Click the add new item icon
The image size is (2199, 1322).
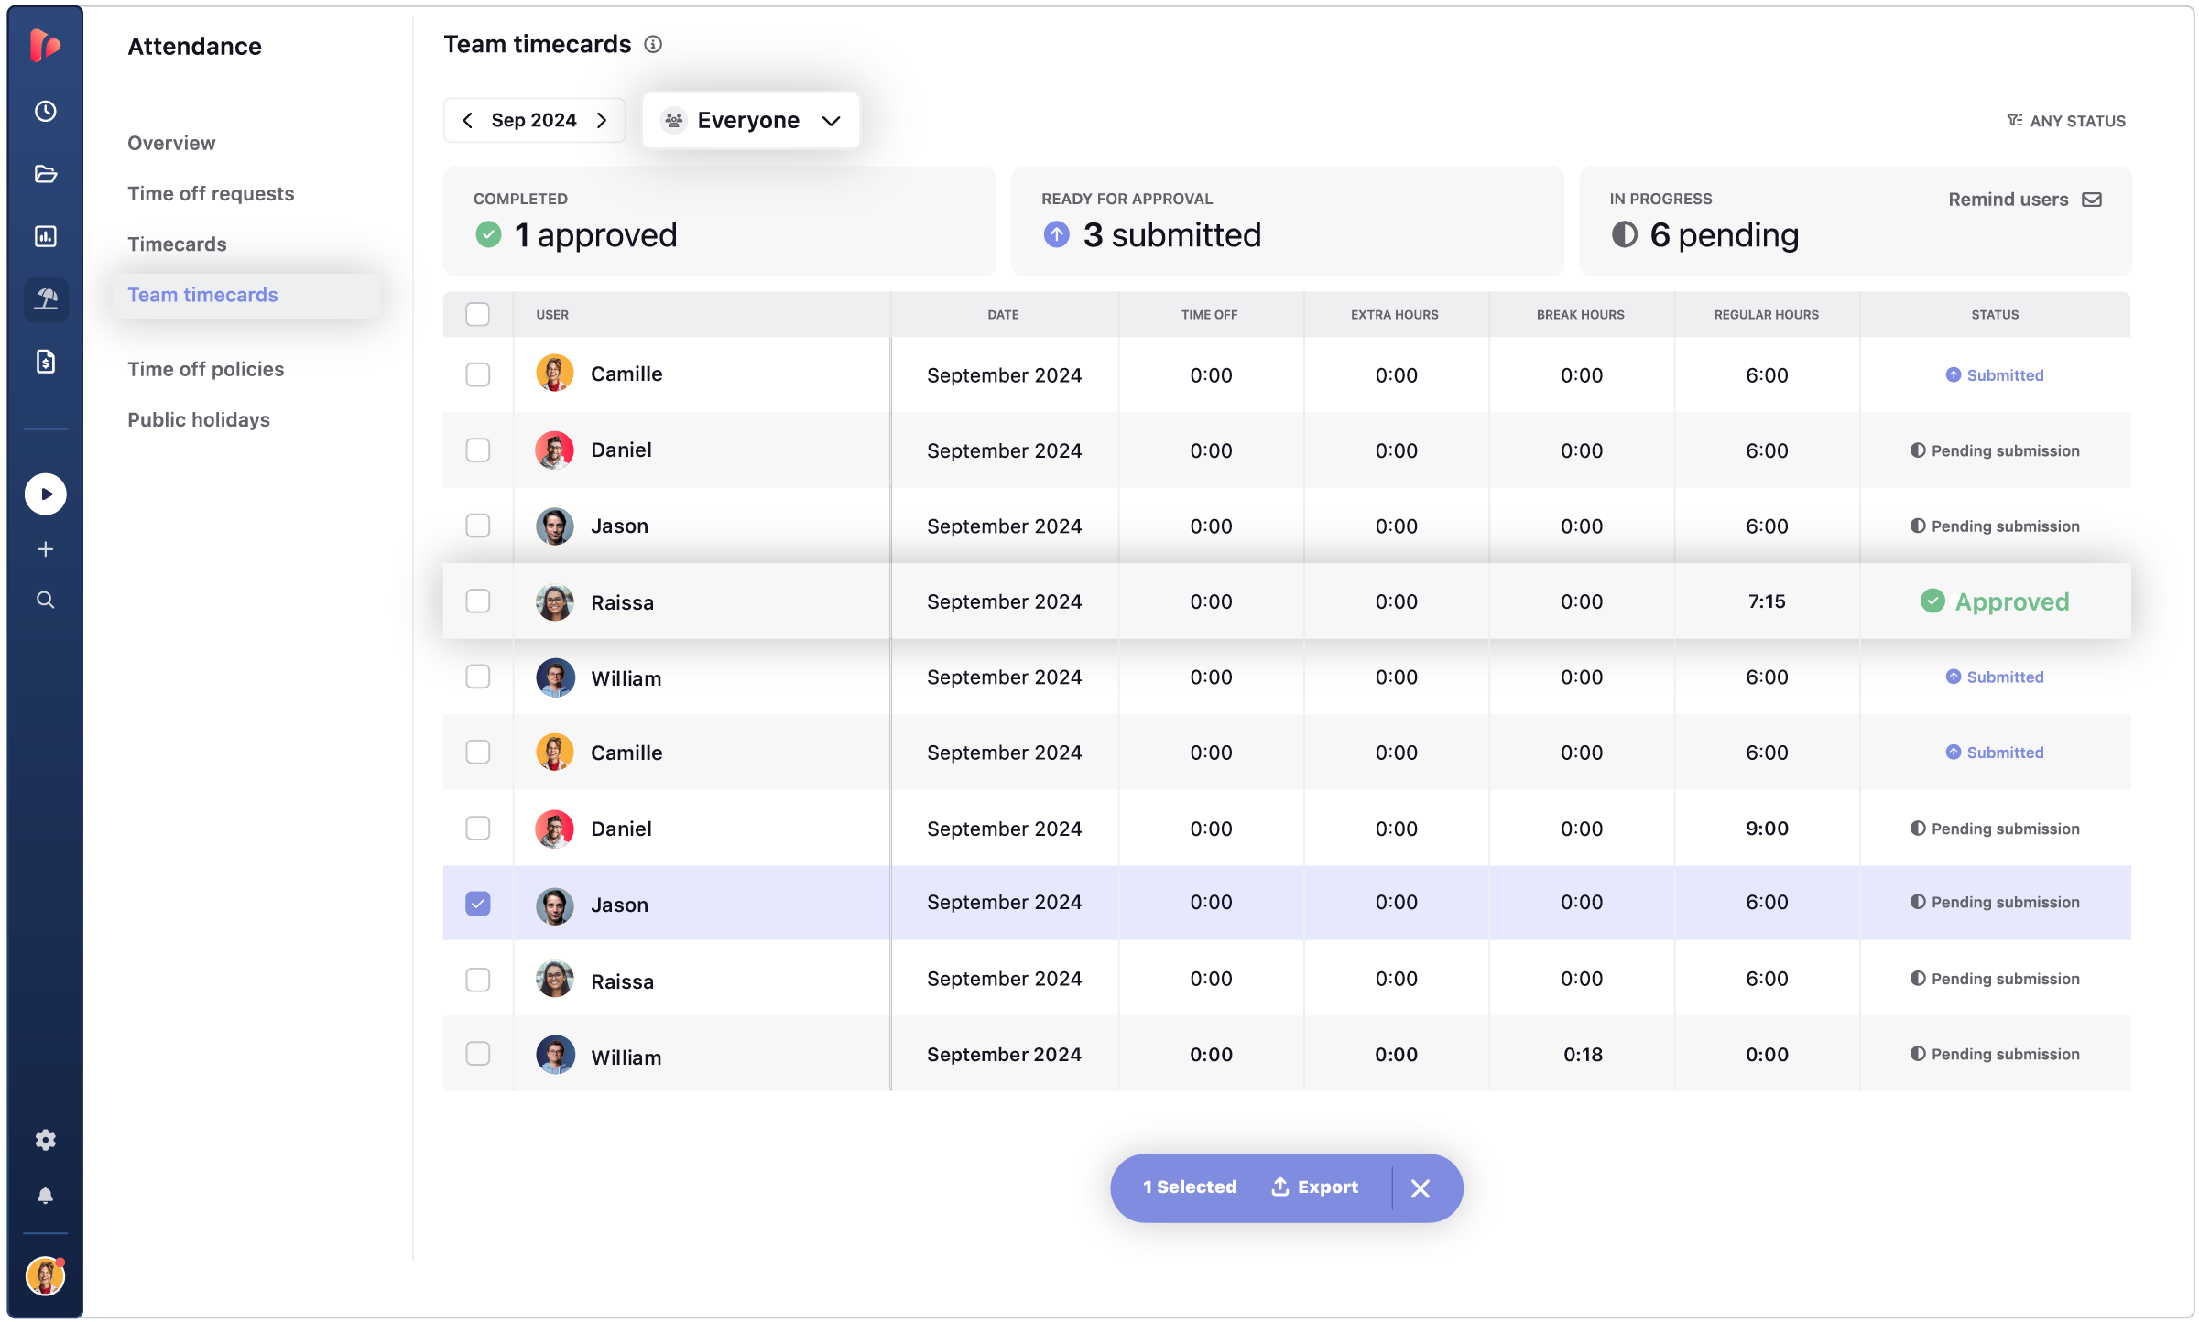[46, 549]
